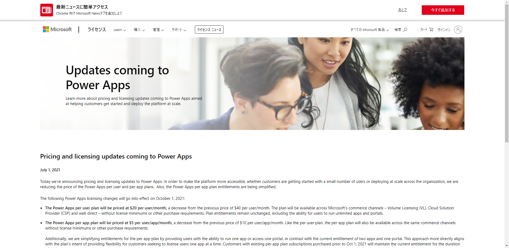The image size is (509, 248).
Task: Open the ライセンス site link
Action: click(97, 30)
